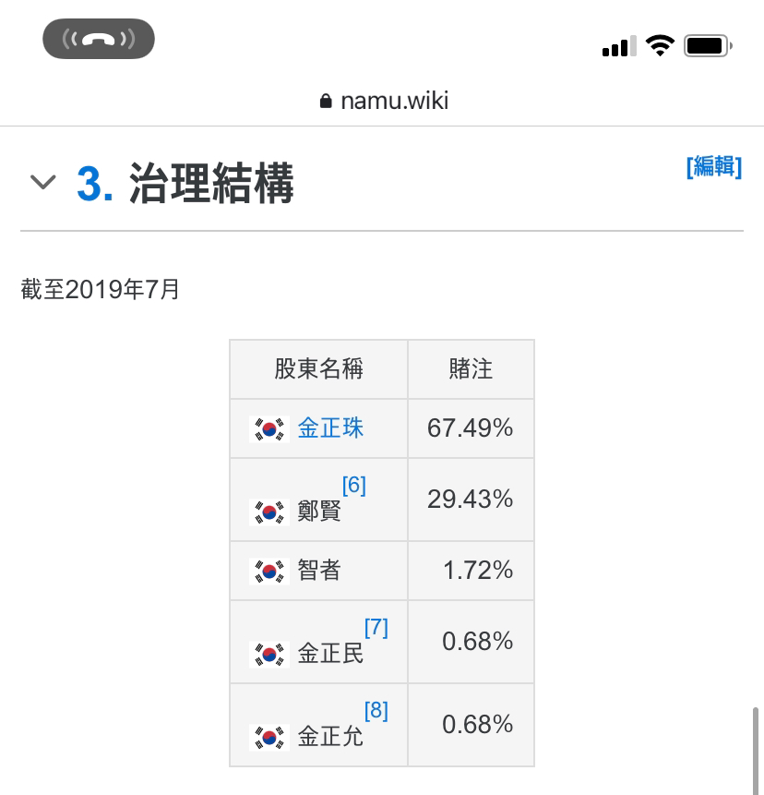Click the section number 3. anchor
This screenshot has width=764, height=795.
pyautogui.click(x=95, y=184)
